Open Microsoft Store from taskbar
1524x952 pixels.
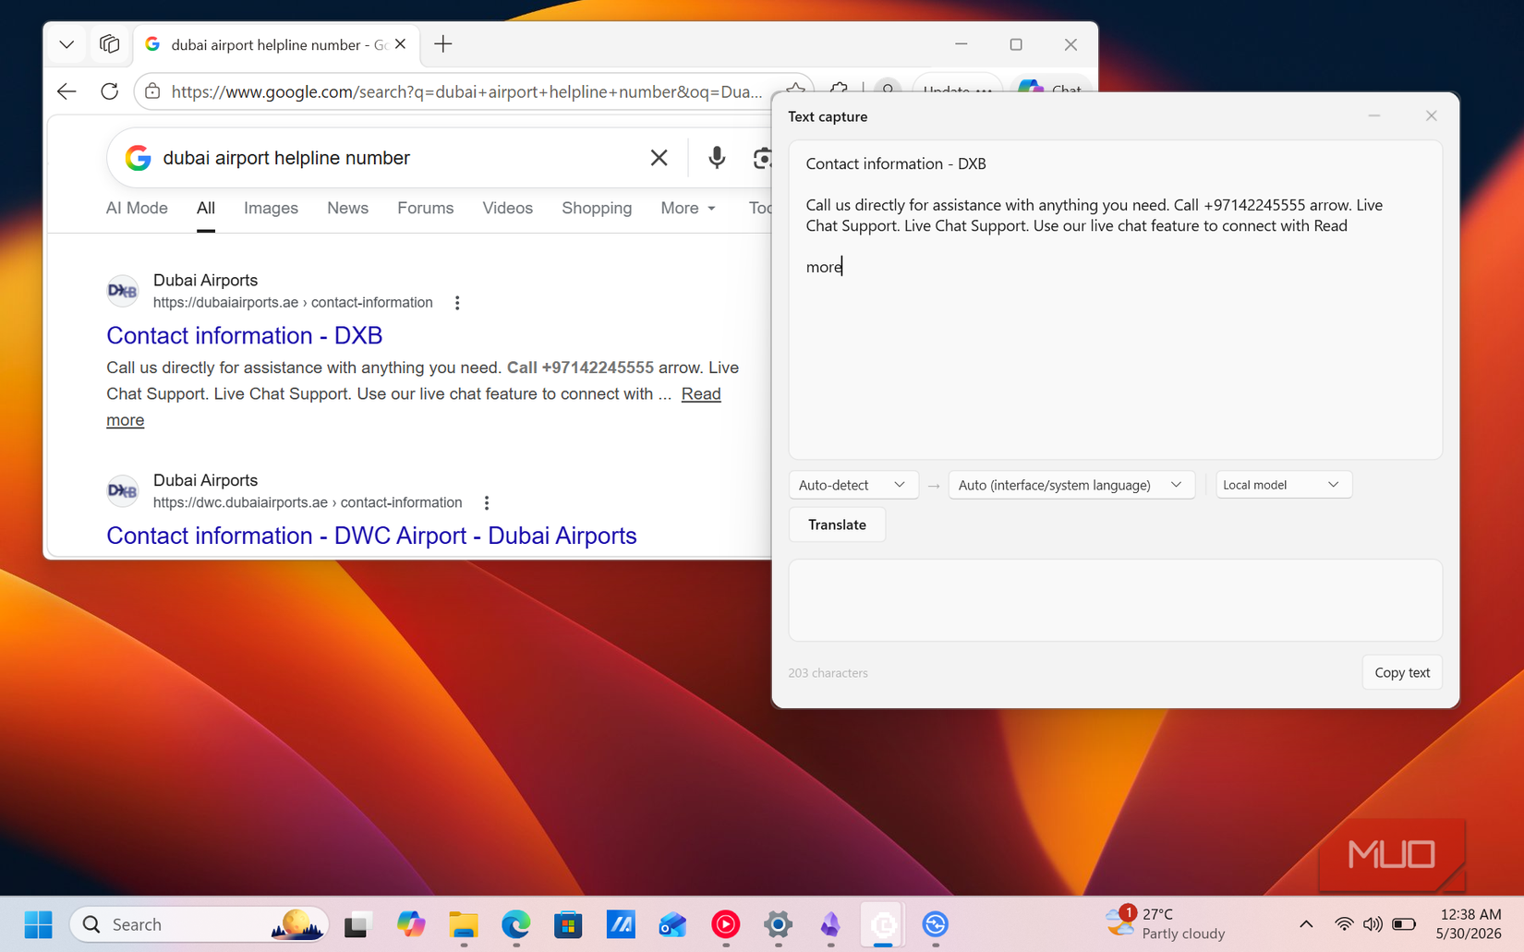[568, 924]
